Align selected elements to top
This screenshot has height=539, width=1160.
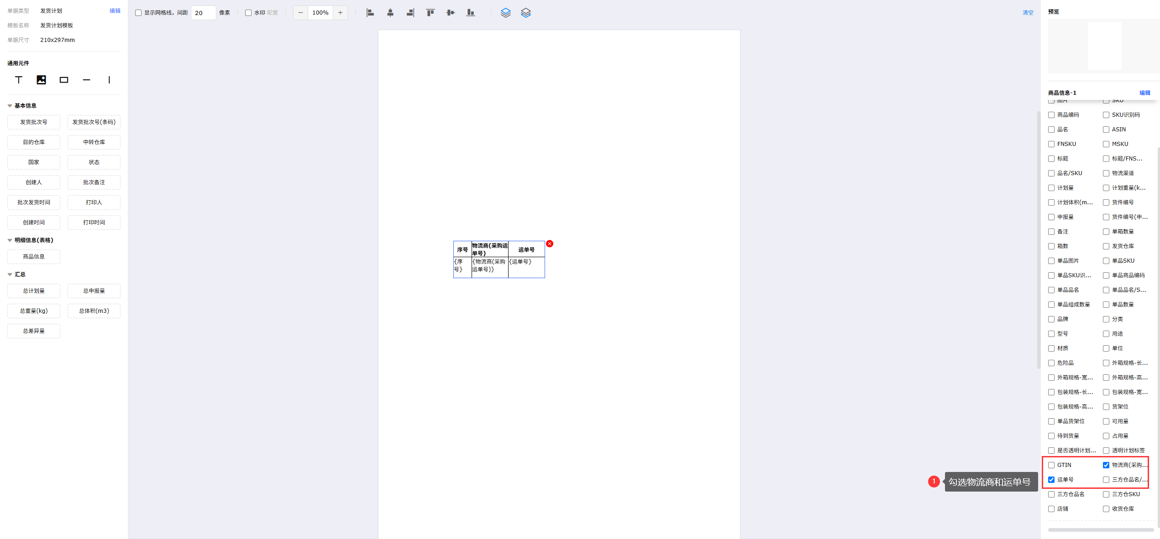[430, 13]
